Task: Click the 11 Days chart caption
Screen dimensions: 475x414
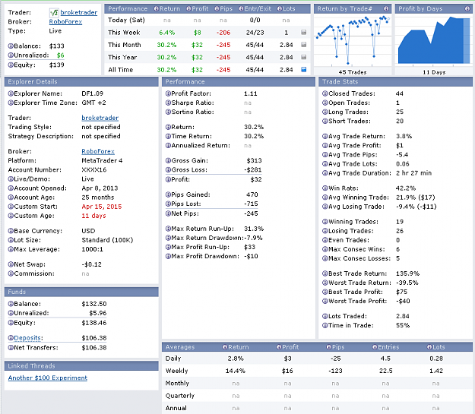Action: (434, 72)
